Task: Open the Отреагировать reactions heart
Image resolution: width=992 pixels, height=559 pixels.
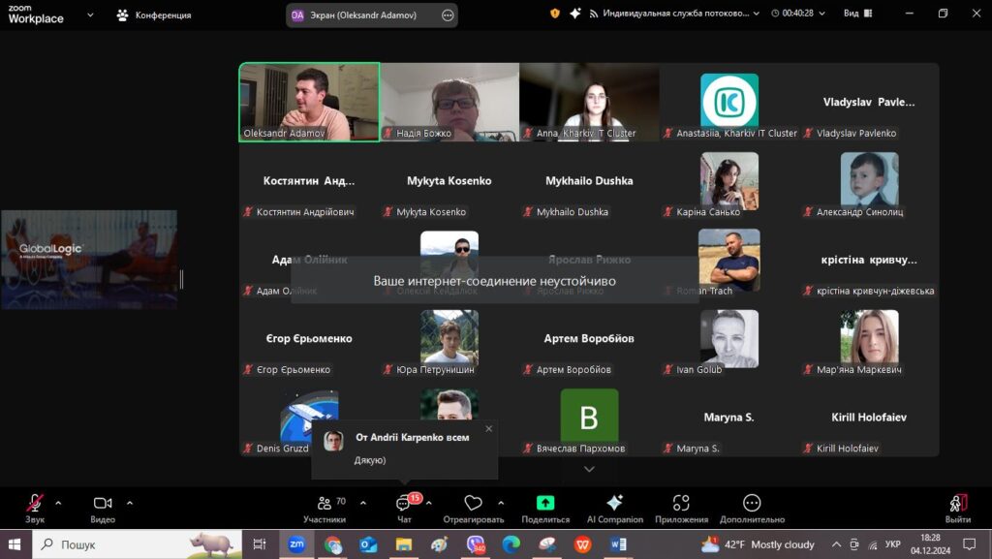Action: [x=473, y=503]
